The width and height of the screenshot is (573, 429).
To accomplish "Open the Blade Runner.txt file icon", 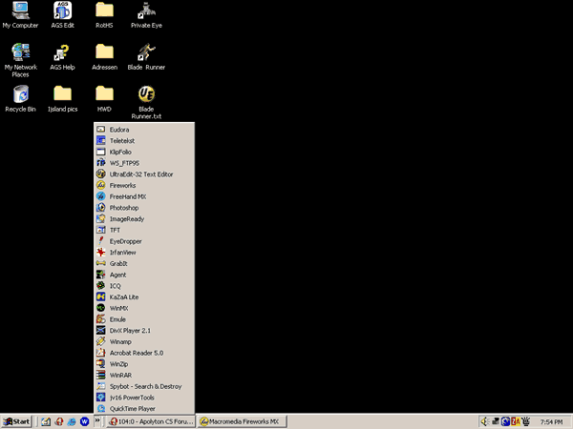I will (x=146, y=95).
